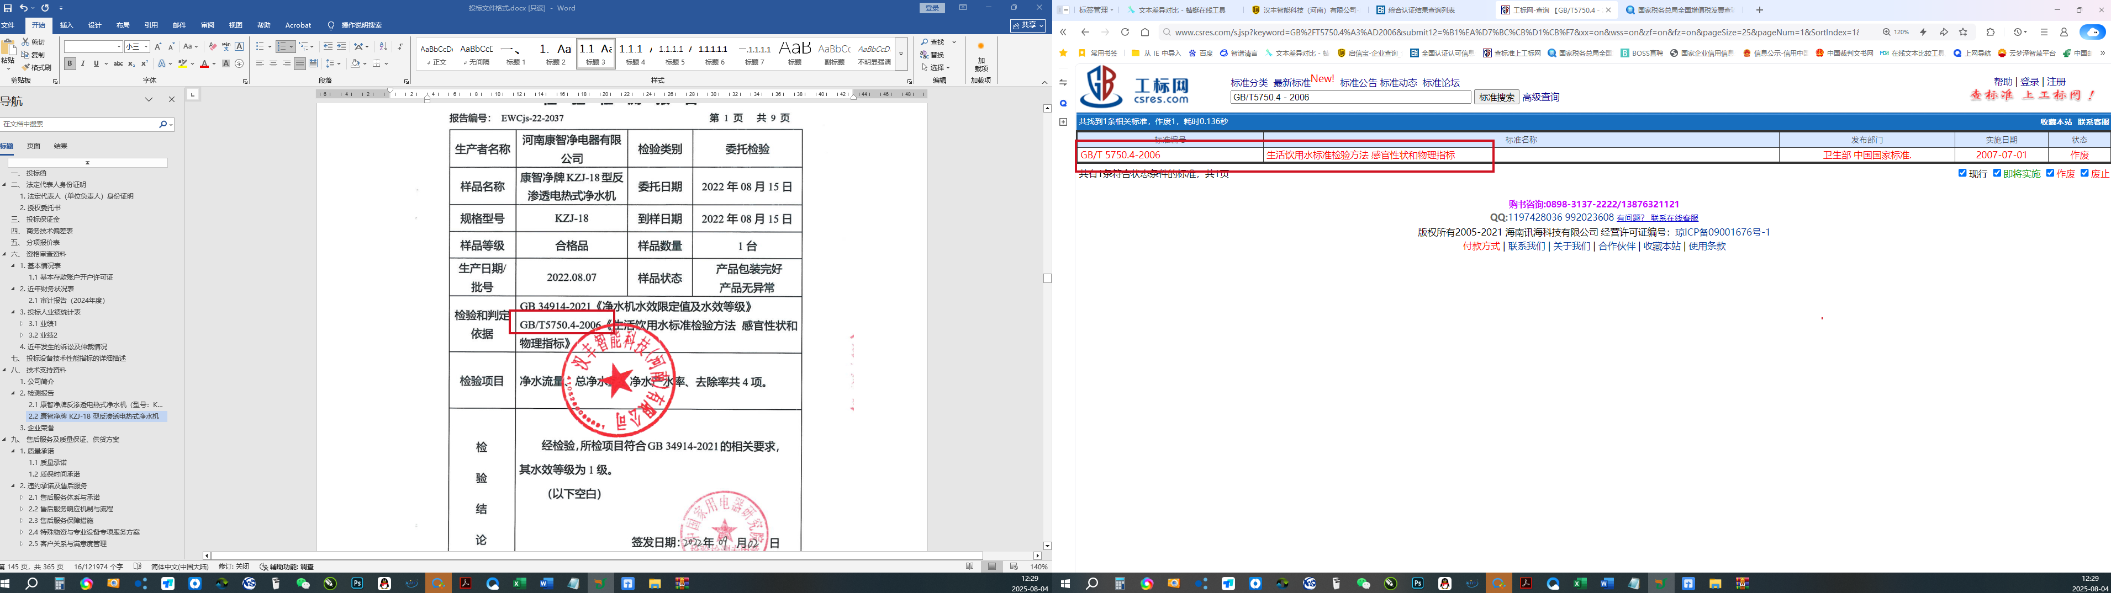Image resolution: width=2111 pixels, height=593 pixels.
Task: Increase font size with grow-font icon
Action: pyautogui.click(x=158, y=47)
